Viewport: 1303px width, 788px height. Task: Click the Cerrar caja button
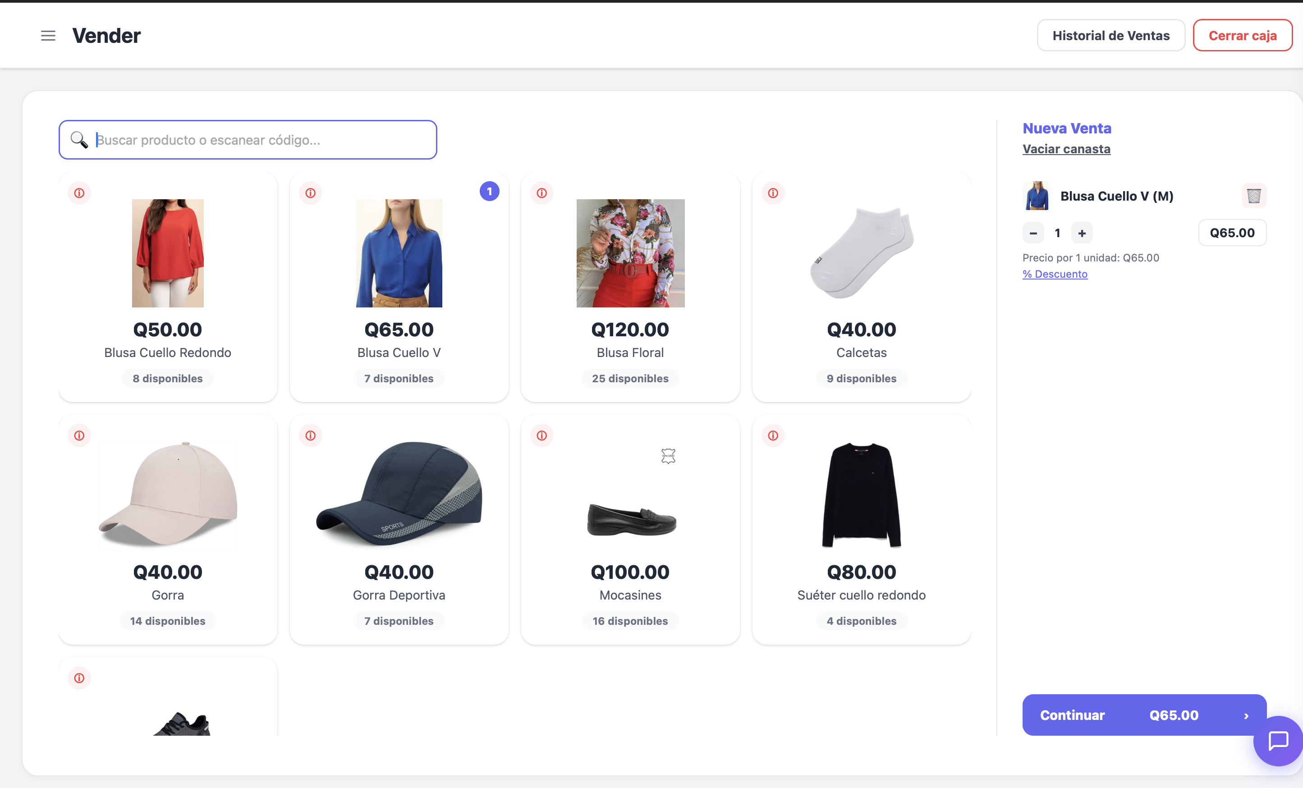click(1242, 36)
